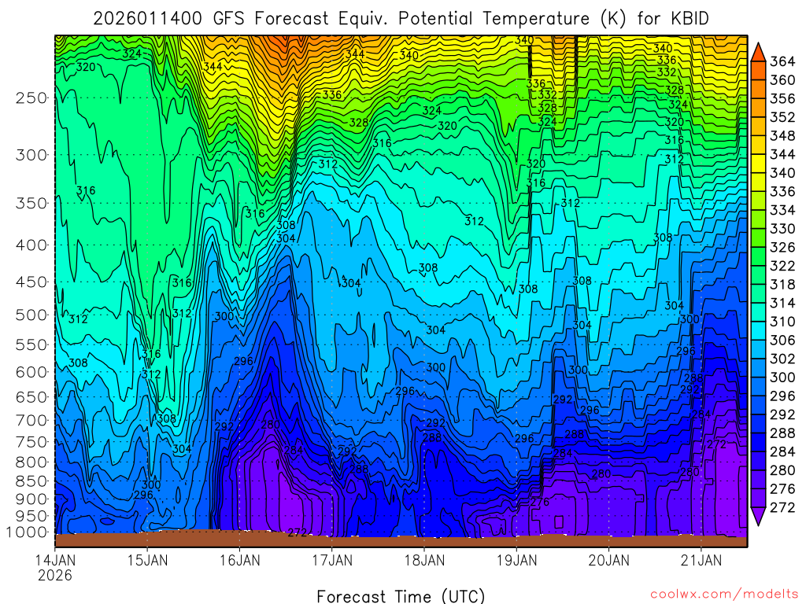This screenshot has width=806, height=604.
Task: Click the 'Forecast Time (UTC)' axis title
Action: click(401, 596)
